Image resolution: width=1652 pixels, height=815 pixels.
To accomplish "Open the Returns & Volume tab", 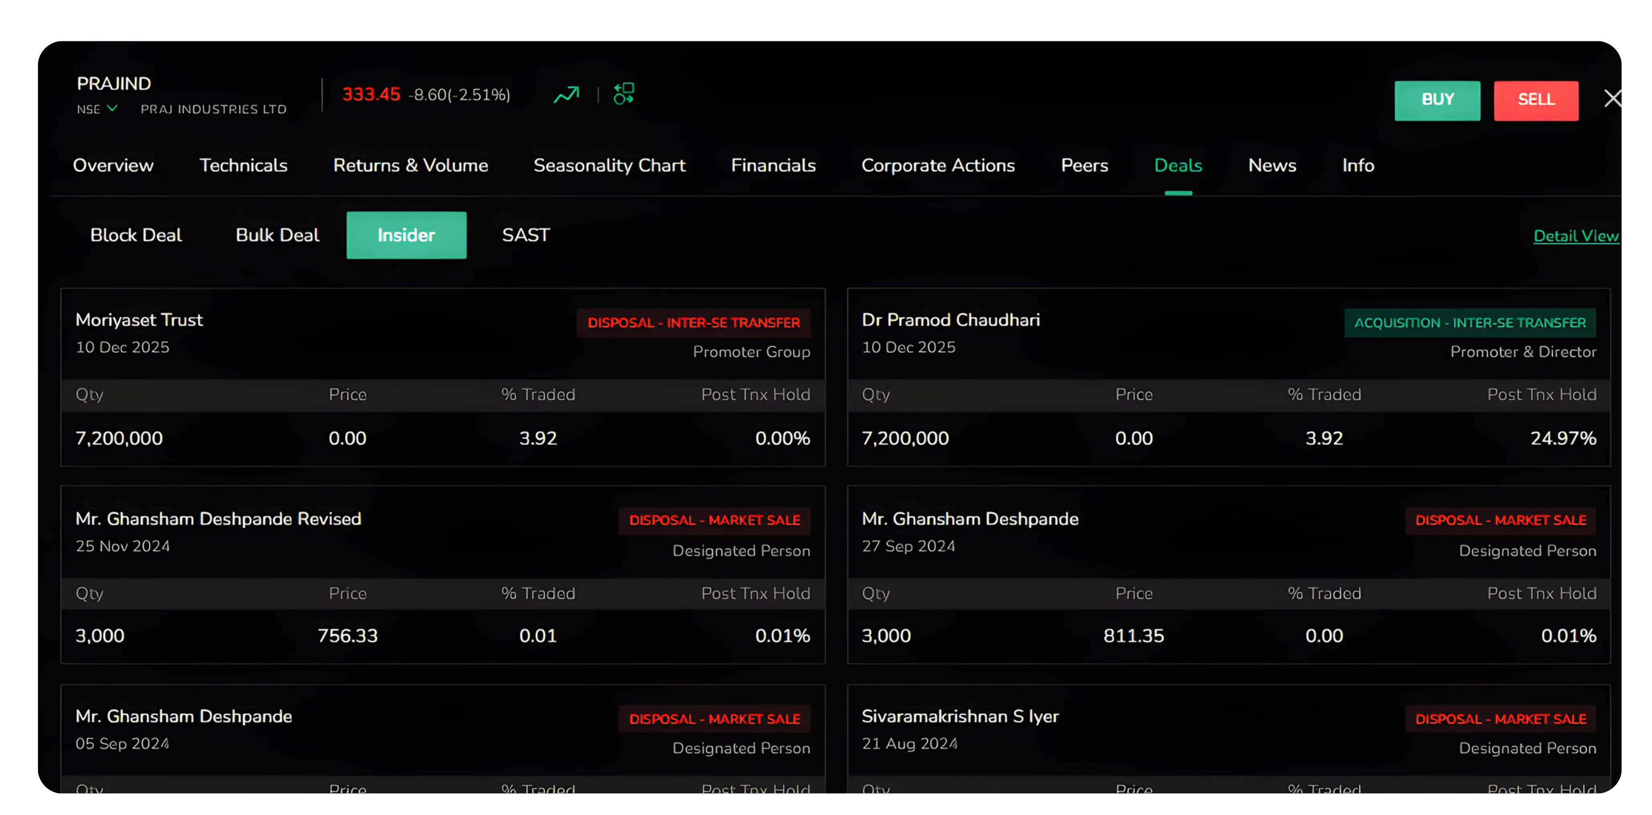I will coord(410,165).
